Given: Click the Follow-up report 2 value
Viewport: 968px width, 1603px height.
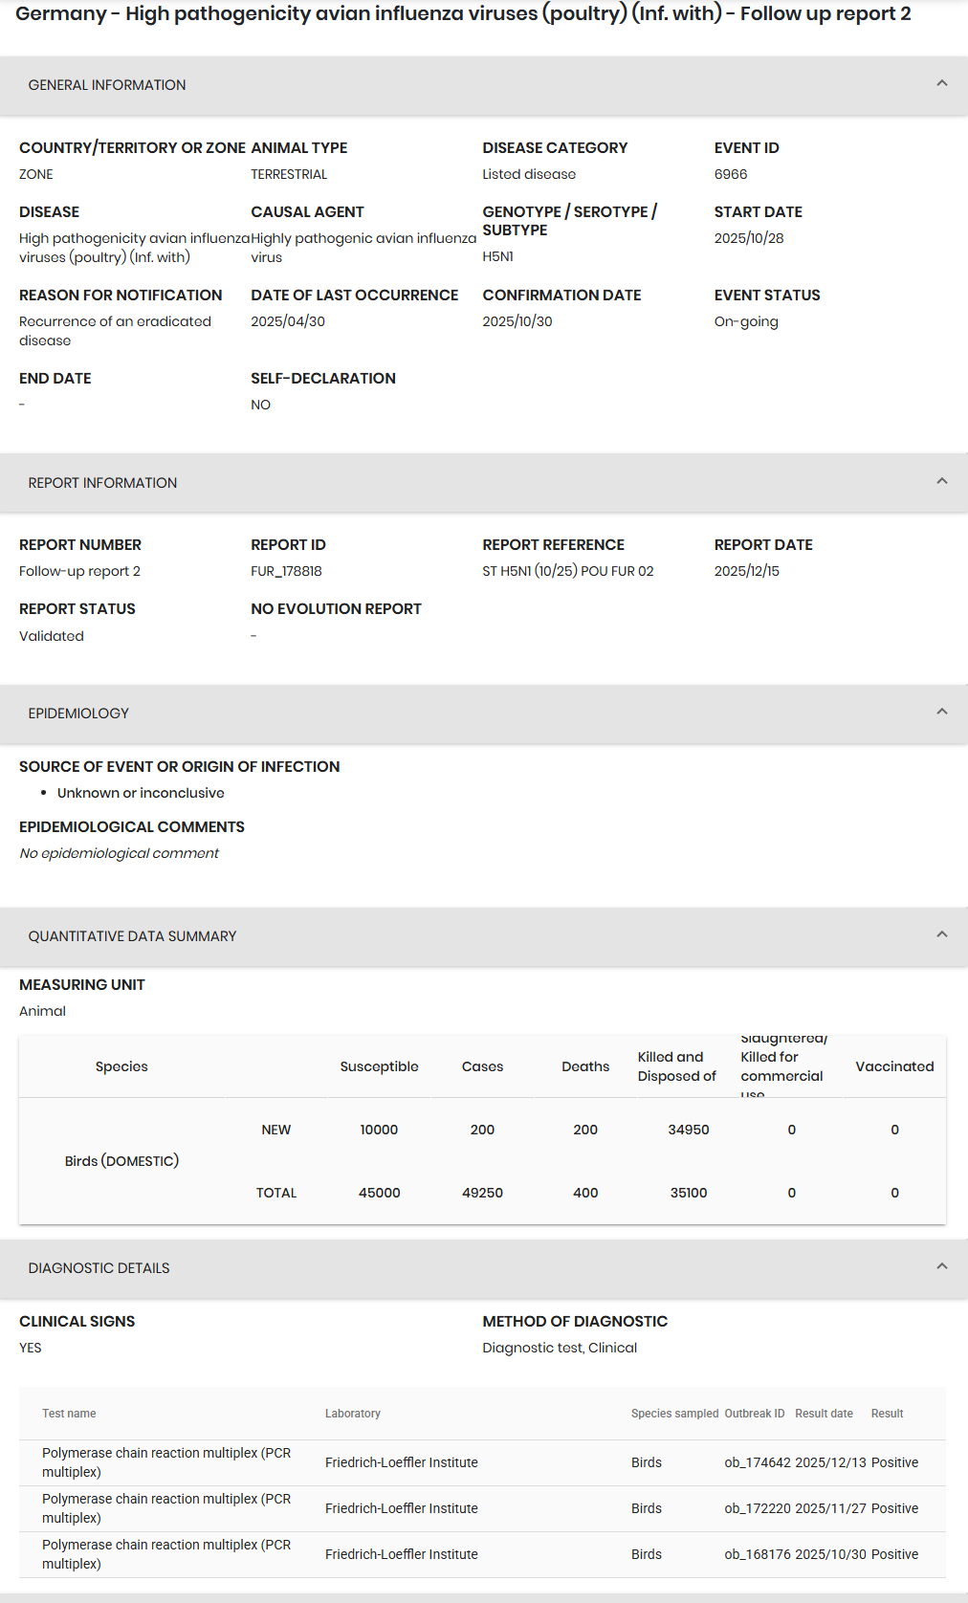Looking at the screenshot, I should pyautogui.click(x=79, y=571).
